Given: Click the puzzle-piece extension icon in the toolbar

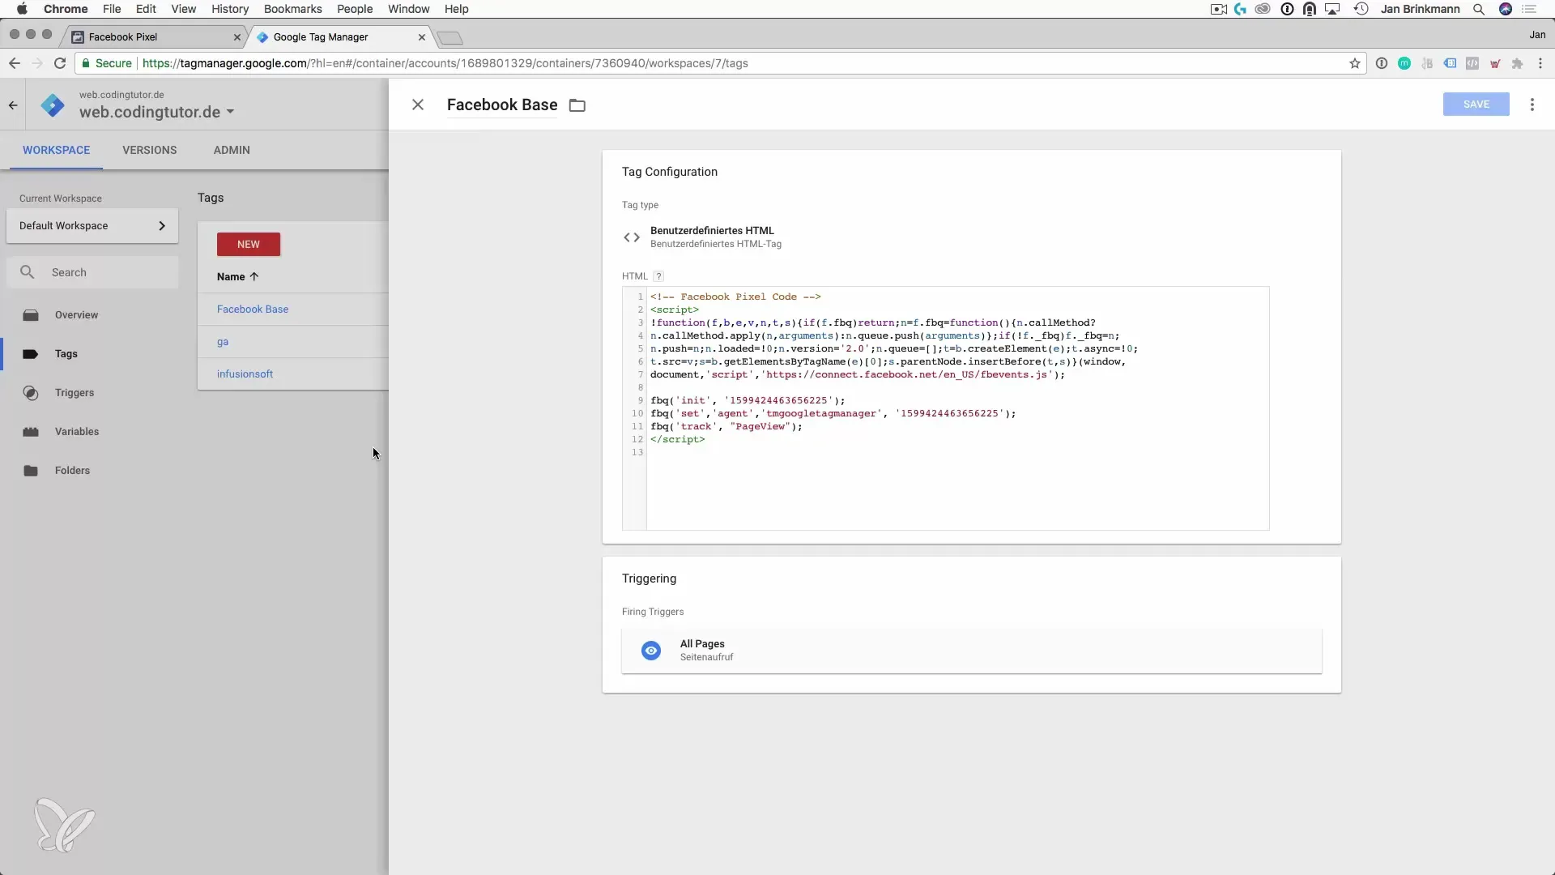Looking at the screenshot, I should 1517,63.
